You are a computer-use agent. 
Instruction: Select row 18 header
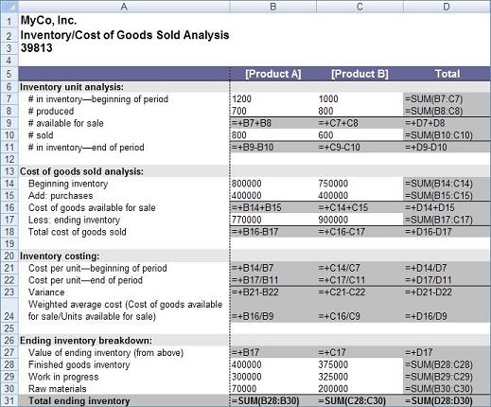pos(9,232)
